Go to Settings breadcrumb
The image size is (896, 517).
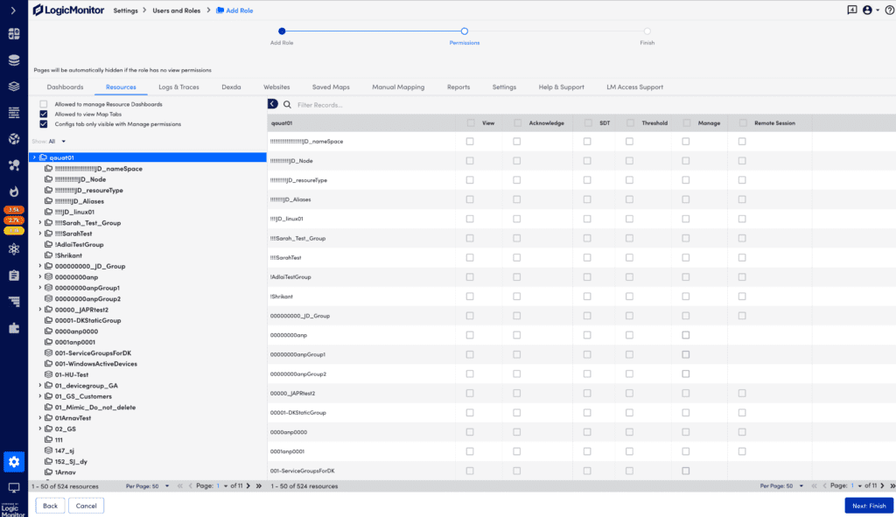coord(126,10)
